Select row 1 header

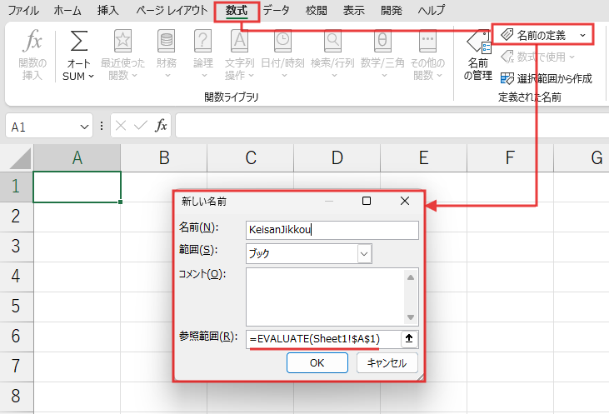point(17,187)
